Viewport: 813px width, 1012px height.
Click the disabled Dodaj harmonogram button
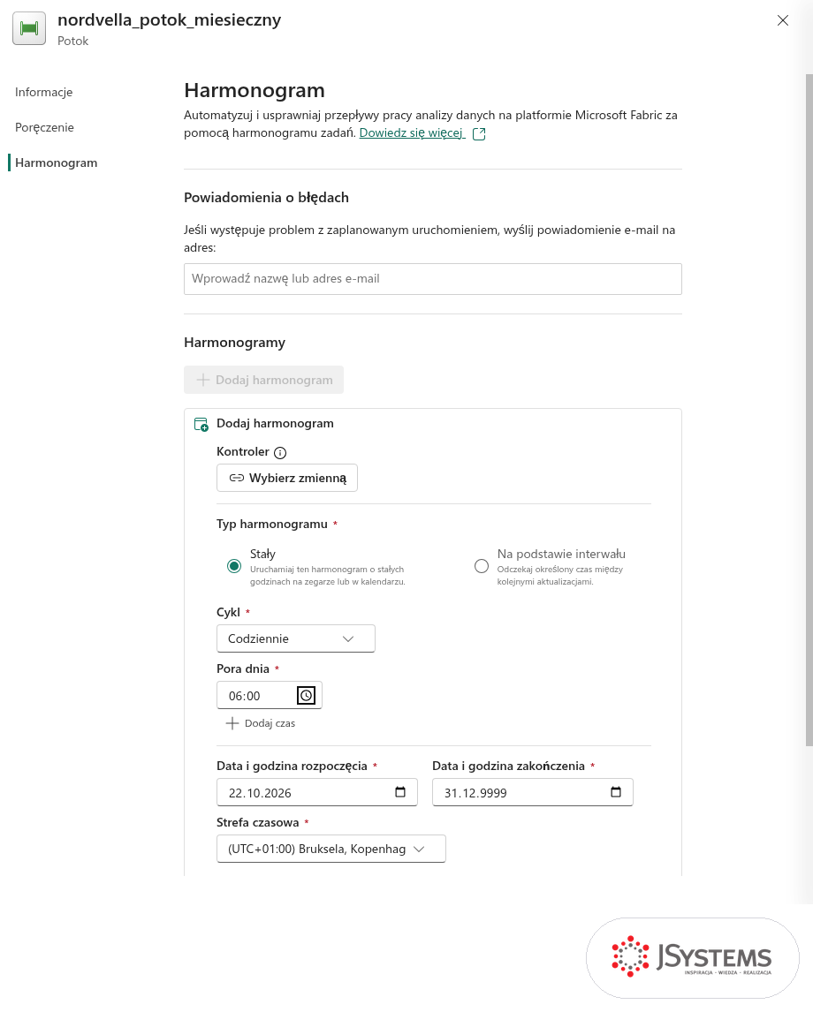[264, 380]
